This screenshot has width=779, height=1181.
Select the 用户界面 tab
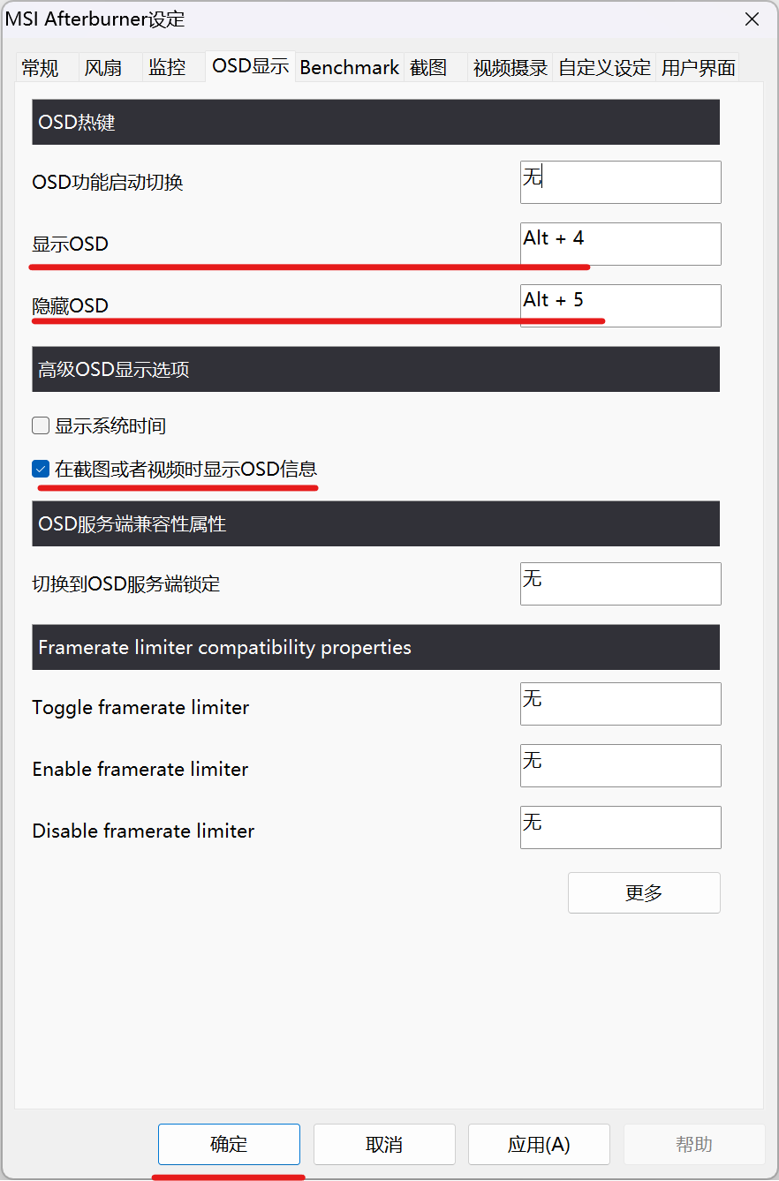pyautogui.click(x=698, y=68)
